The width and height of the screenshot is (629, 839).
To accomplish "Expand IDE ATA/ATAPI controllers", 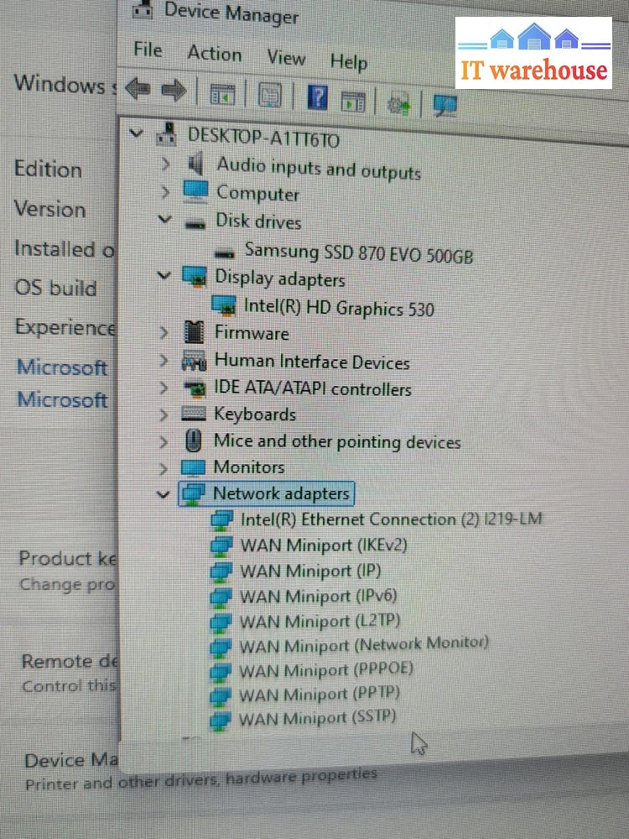I will coord(164,388).
